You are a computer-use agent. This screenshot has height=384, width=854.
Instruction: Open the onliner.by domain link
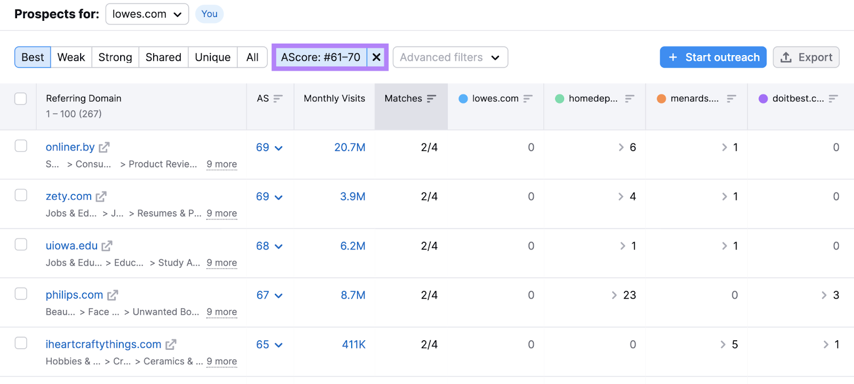pos(70,147)
